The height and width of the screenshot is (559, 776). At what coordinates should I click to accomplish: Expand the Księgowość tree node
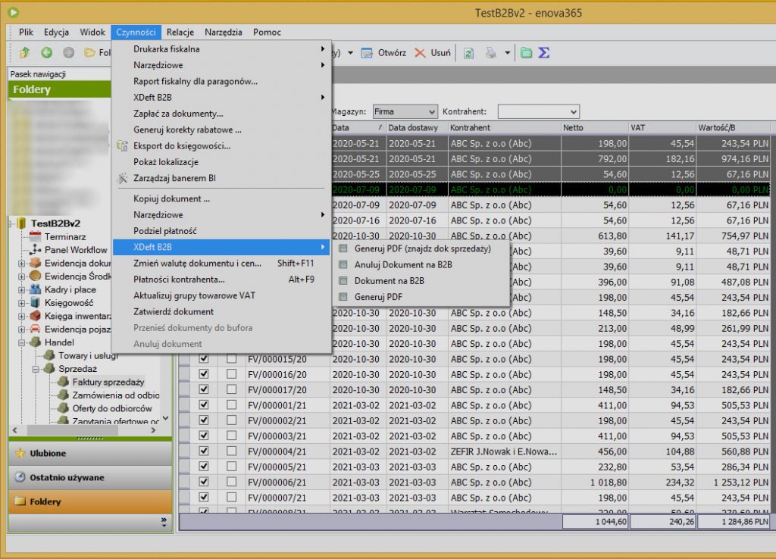point(21,302)
